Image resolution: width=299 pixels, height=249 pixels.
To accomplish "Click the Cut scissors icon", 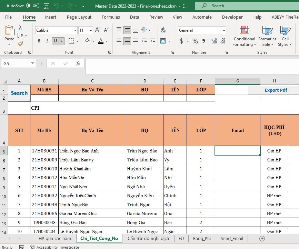I will coord(20,28).
